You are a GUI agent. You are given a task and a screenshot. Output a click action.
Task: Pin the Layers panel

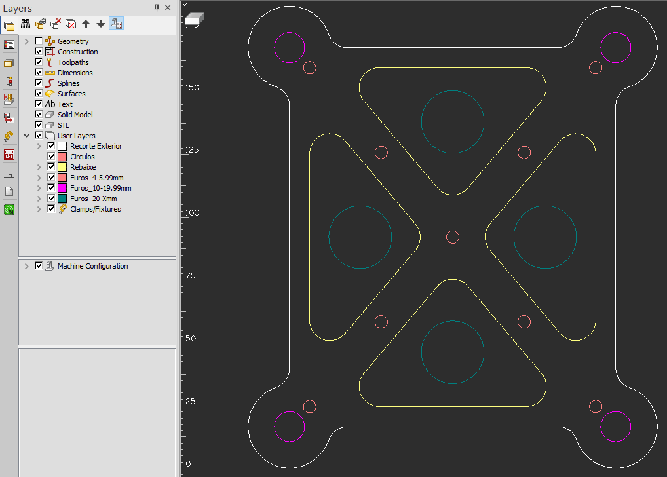tap(157, 8)
